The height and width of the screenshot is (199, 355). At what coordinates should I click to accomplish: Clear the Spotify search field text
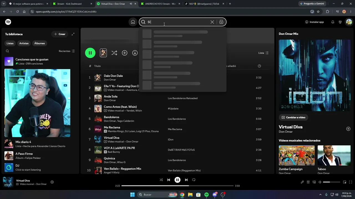pos(212,22)
